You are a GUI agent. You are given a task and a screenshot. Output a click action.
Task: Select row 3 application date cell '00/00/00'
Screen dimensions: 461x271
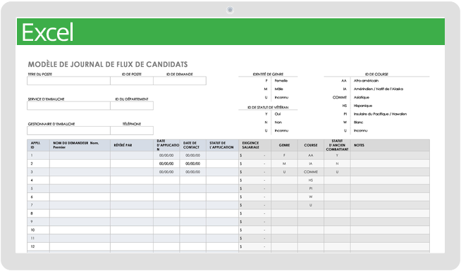tap(166, 172)
